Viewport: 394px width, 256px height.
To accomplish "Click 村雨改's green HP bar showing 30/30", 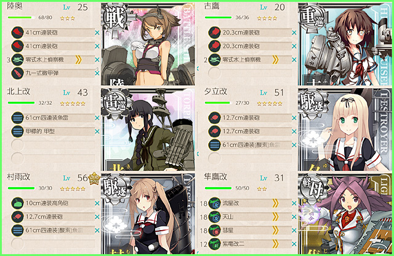I will [x=22, y=188].
